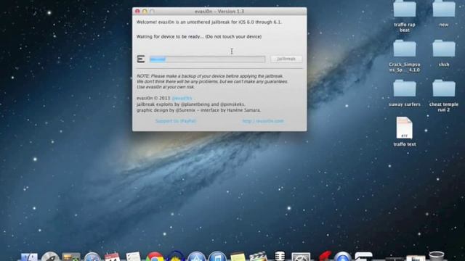Open the Trash in the Dock

pos(437,256)
